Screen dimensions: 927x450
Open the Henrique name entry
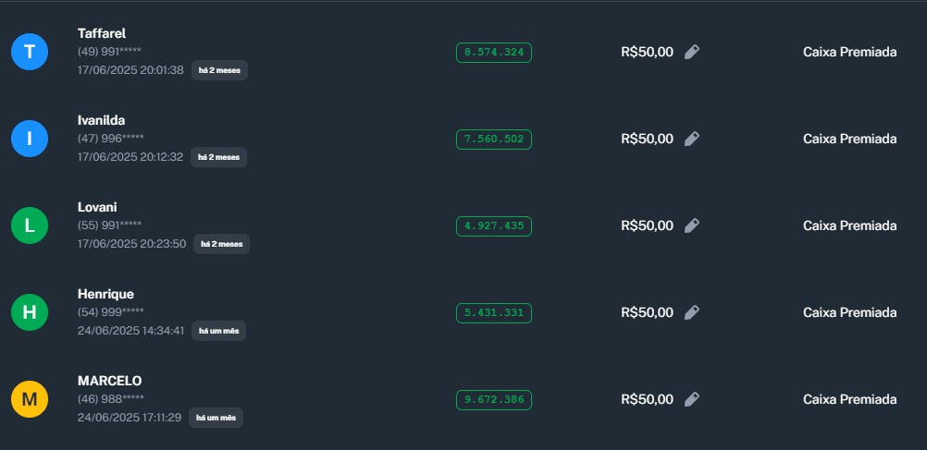105,294
